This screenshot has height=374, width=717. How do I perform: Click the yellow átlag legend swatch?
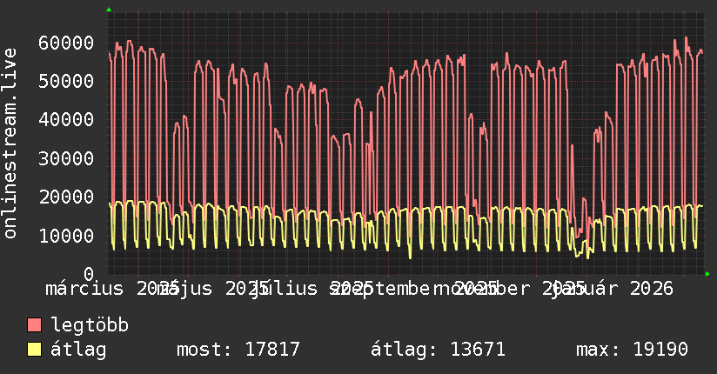coord(34,350)
